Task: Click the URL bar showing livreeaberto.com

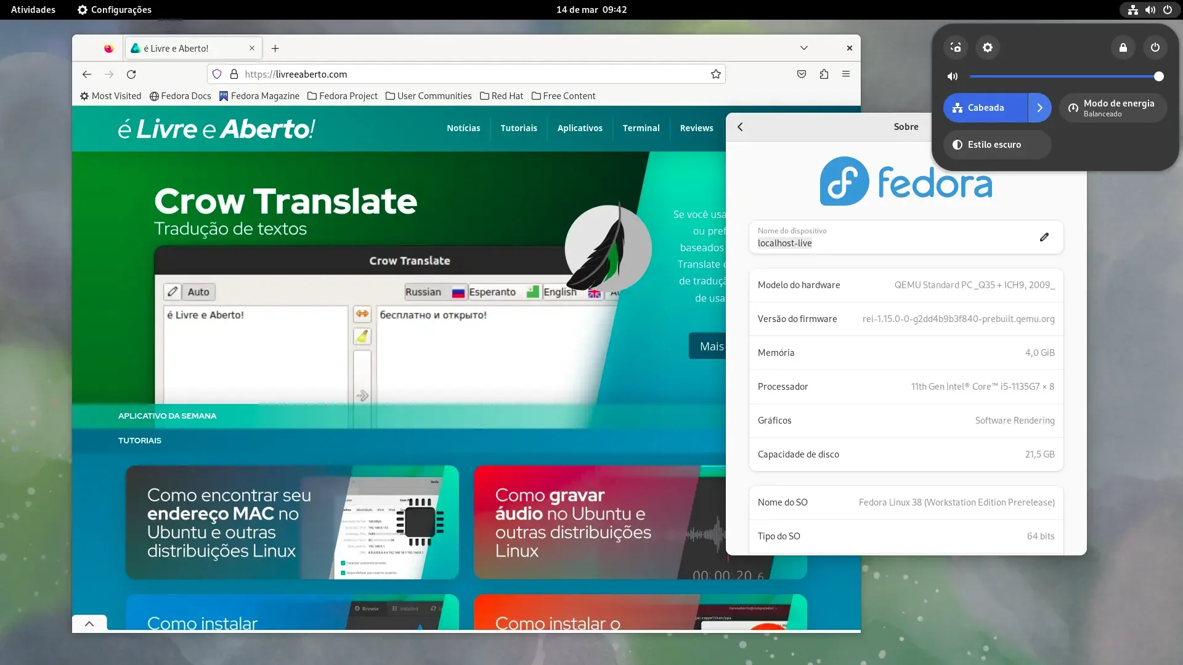Action: pos(466,74)
